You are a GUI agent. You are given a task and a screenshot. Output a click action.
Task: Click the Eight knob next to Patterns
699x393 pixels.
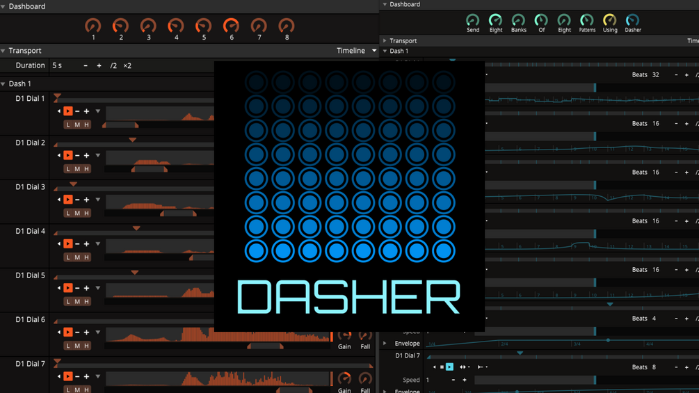564,20
